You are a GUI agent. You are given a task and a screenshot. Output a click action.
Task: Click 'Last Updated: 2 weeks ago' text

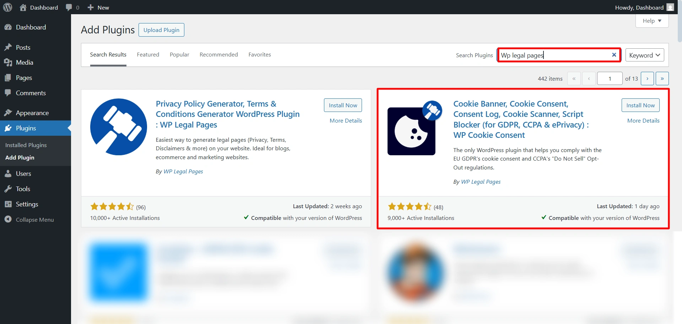[328, 206]
